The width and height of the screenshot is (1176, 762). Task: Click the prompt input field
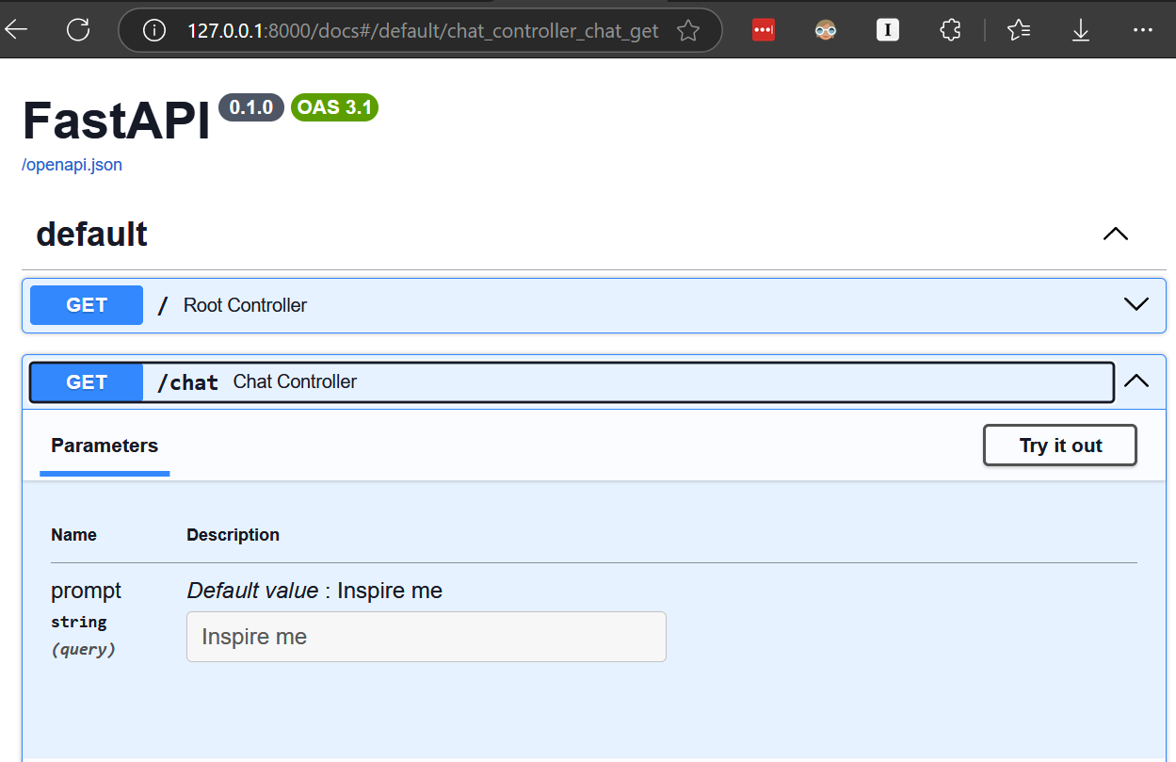coord(427,637)
